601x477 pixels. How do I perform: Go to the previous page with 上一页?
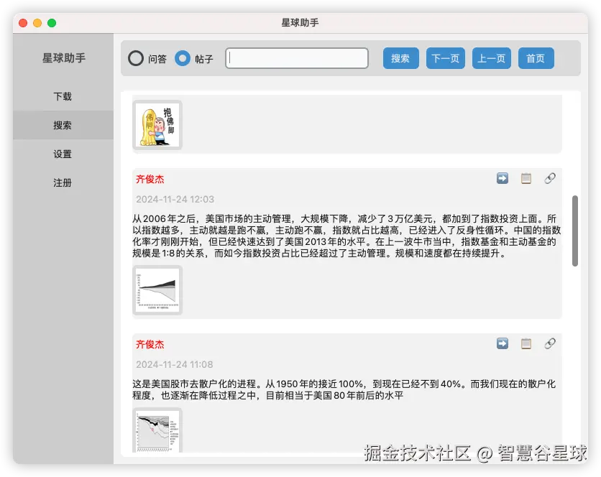click(x=491, y=58)
